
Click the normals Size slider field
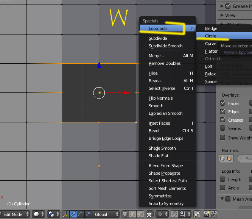(x=244, y=159)
